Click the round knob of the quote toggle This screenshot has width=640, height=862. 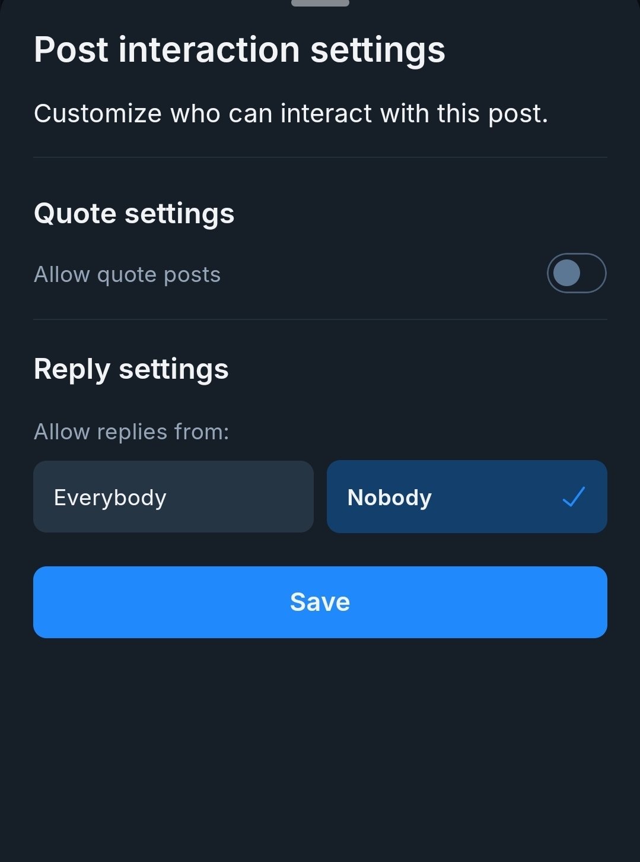click(566, 274)
